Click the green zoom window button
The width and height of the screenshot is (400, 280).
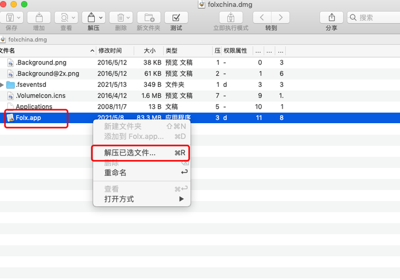click(24, 4)
